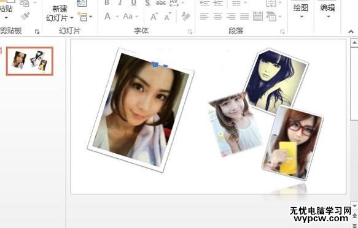
Task: Click the Change Case (Aa) icon
Action: (128, 17)
